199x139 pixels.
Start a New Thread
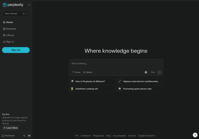16,13
